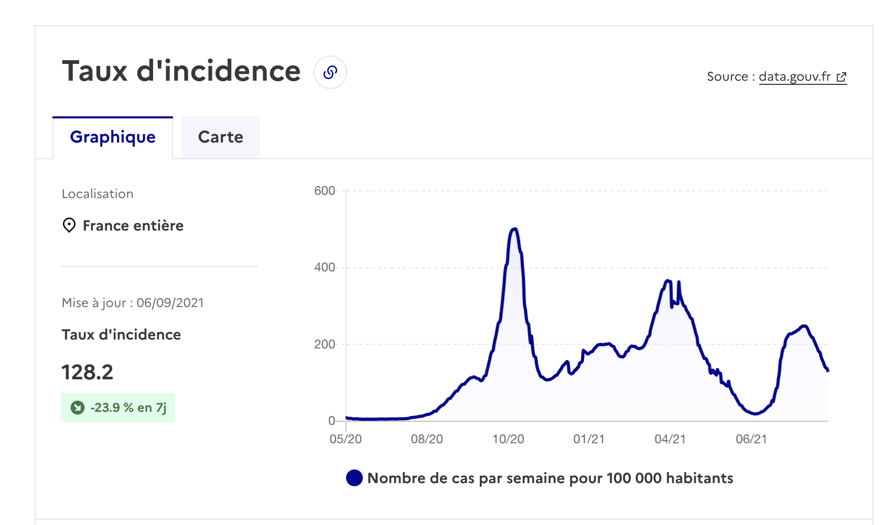Select France entière localisation
The height and width of the screenshot is (525, 884).
[133, 226]
